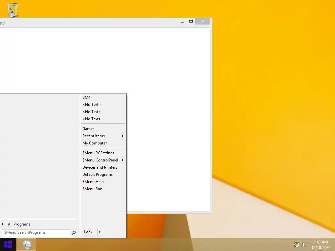Minimize the background window

point(182,22)
